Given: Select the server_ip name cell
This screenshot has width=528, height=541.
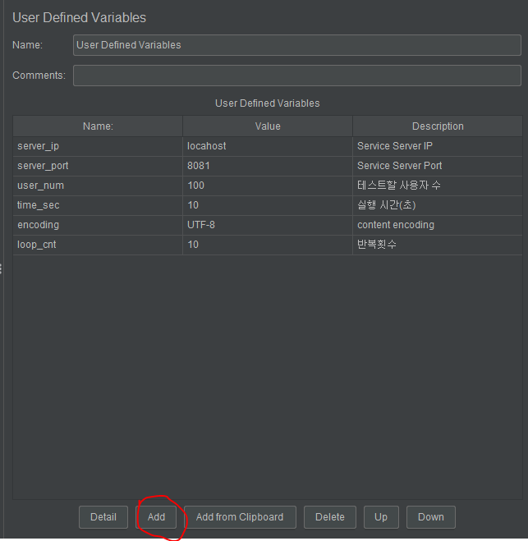Looking at the screenshot, I should pos(98,146).
